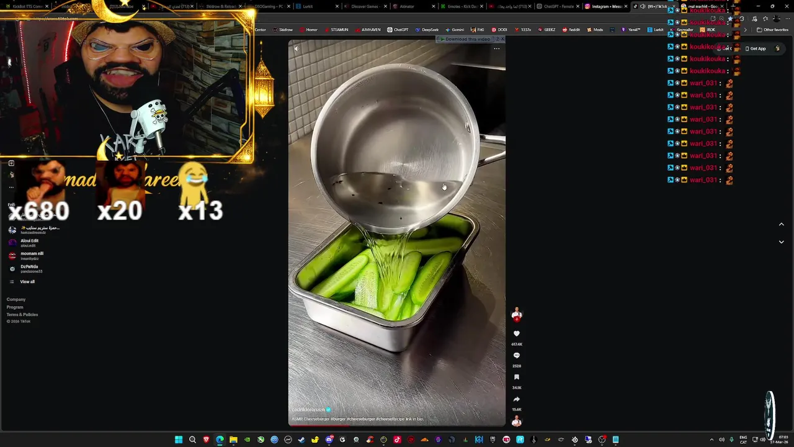Open Microsoft Edge from taskbar
The image size is (794, 447).
(220, 440)
